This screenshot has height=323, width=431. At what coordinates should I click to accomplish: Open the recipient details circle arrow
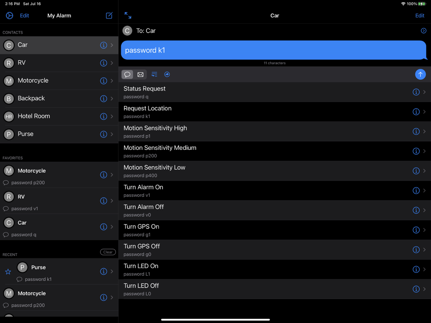click(423, 31)
